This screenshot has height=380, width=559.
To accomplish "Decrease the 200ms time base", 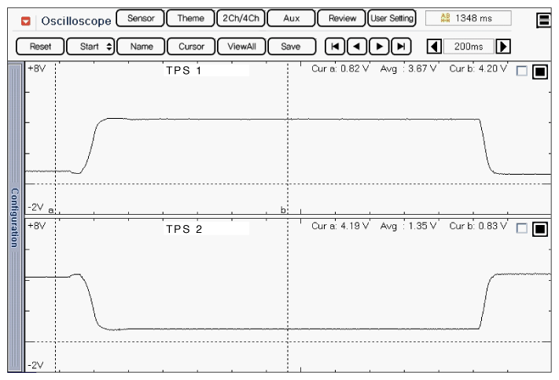I will pos(432,46).
